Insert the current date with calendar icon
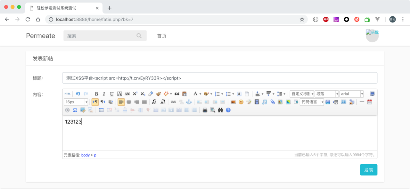 pyautogui.click(x=370, y=102)
